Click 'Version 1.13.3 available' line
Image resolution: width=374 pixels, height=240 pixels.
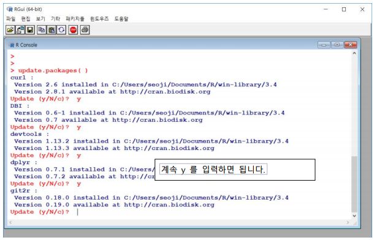coord(114,148)
